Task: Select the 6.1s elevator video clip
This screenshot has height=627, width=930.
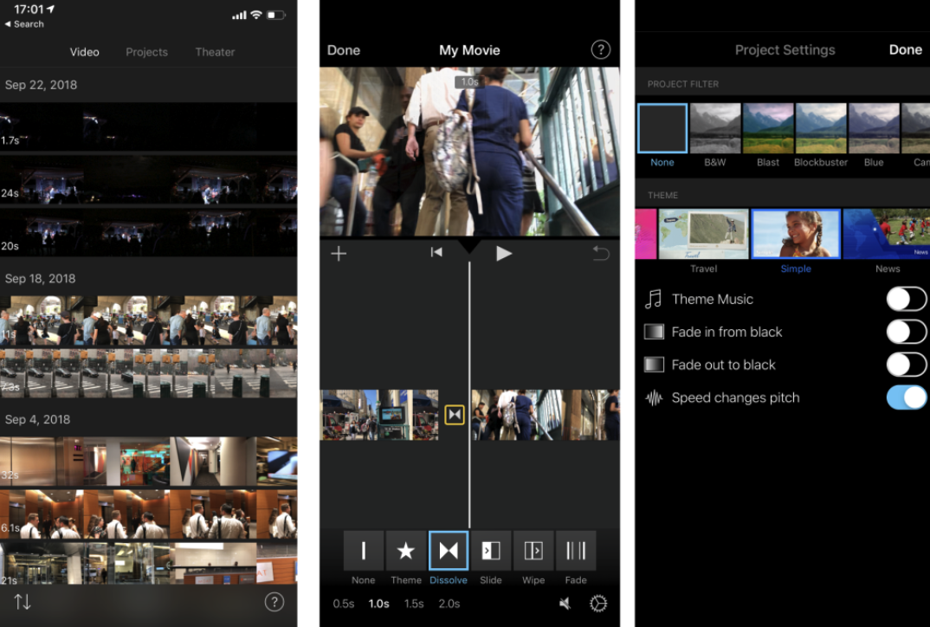Action: click(148, 514)
